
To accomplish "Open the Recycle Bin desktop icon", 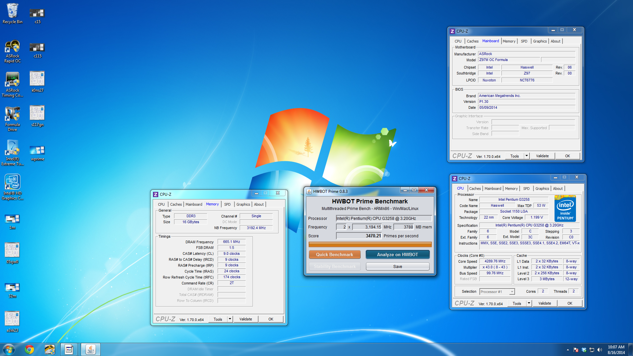I will coord(13,13).
